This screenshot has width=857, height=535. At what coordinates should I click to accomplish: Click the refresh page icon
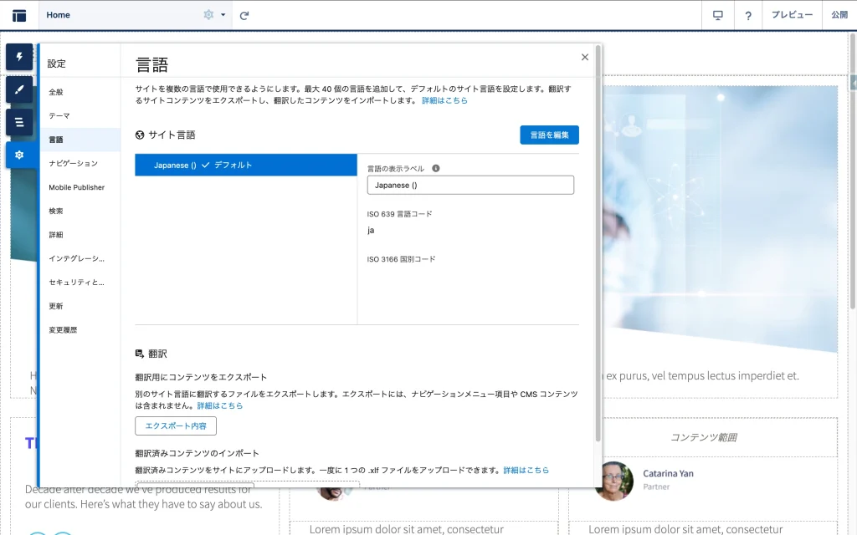(244, 15)
